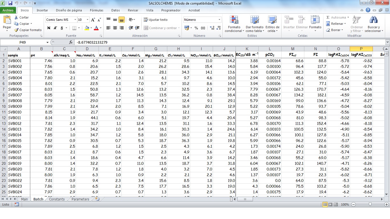Switch to Page Layout view in status bar

(x=330, y=204)
